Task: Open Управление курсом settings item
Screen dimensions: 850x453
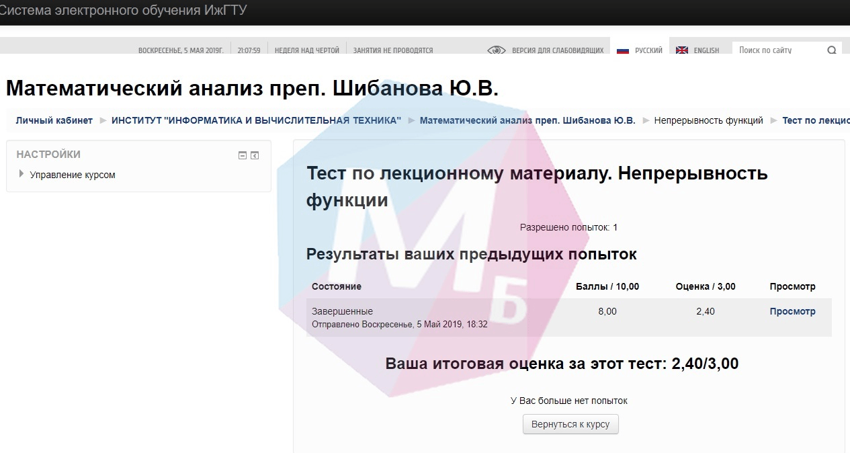Action: click(73, 175)
